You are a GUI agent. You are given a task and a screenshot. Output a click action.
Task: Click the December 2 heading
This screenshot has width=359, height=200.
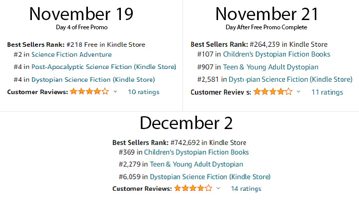[x=186, y=123]
